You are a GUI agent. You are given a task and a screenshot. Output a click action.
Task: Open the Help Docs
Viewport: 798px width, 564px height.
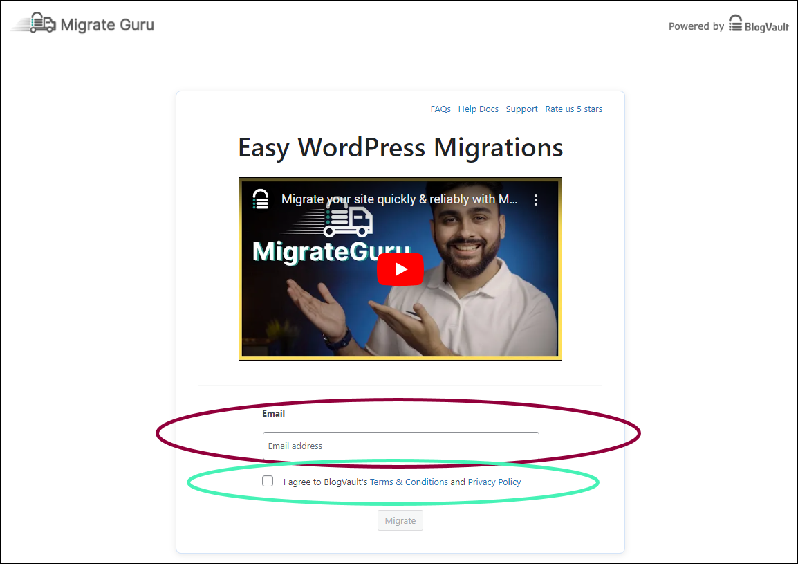[479, 109]
